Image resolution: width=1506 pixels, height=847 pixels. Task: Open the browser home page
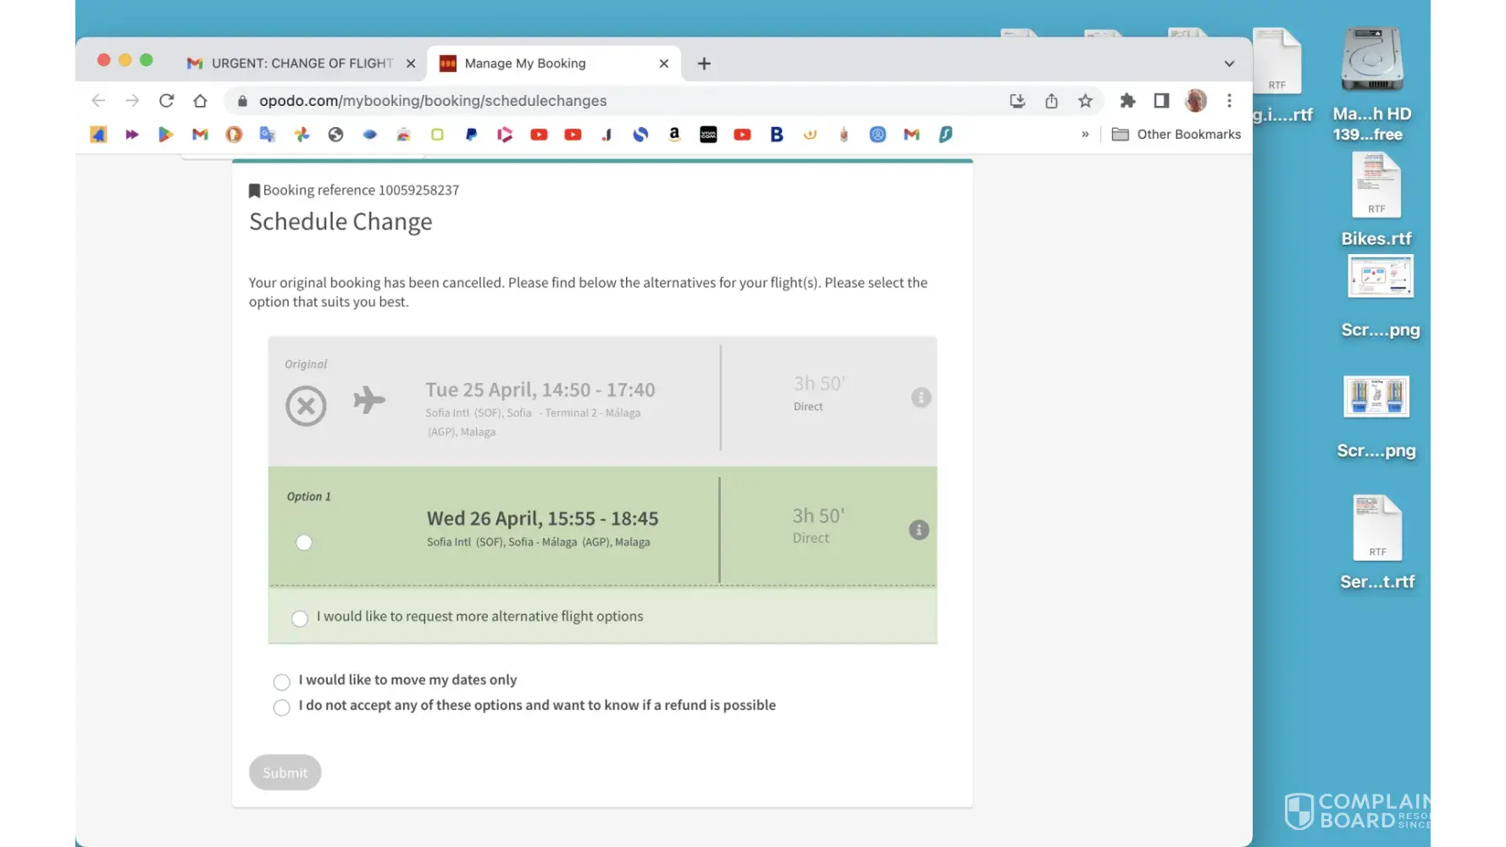tap(200, 101)
